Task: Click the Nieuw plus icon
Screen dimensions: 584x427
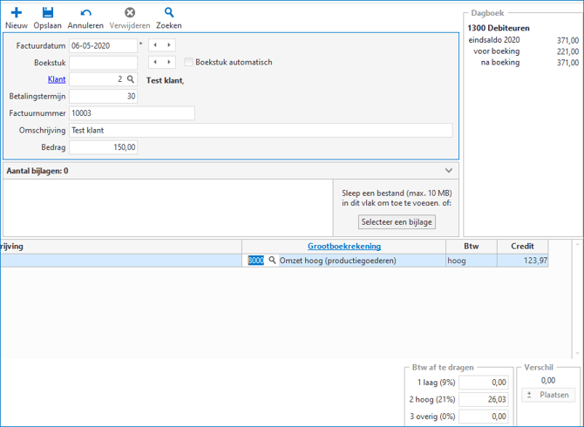Action: 16,13
